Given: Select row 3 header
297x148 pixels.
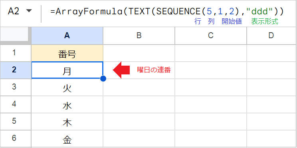Looking at the screenshot, I should (x=16, y=87).
